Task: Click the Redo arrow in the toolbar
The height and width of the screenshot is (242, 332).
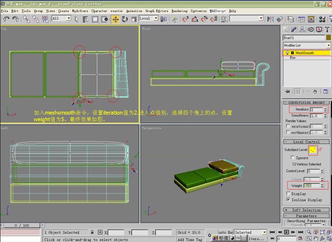Action: click(15, 19)
